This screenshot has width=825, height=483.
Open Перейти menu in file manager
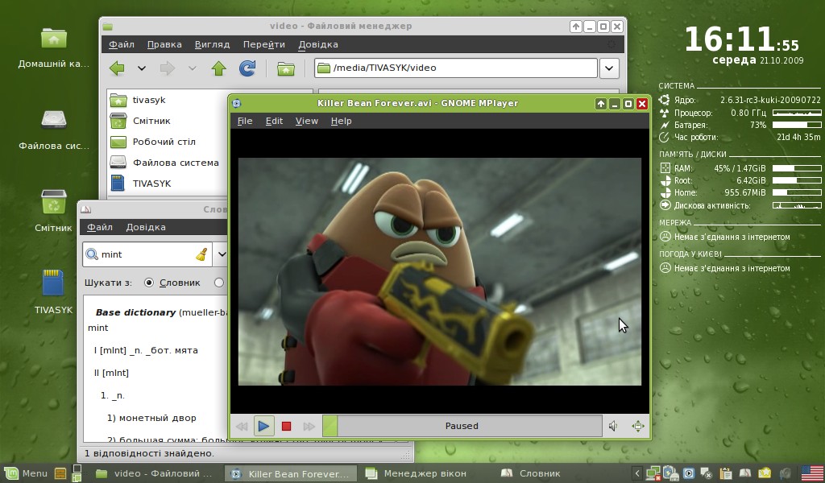[x=263, y=44]
